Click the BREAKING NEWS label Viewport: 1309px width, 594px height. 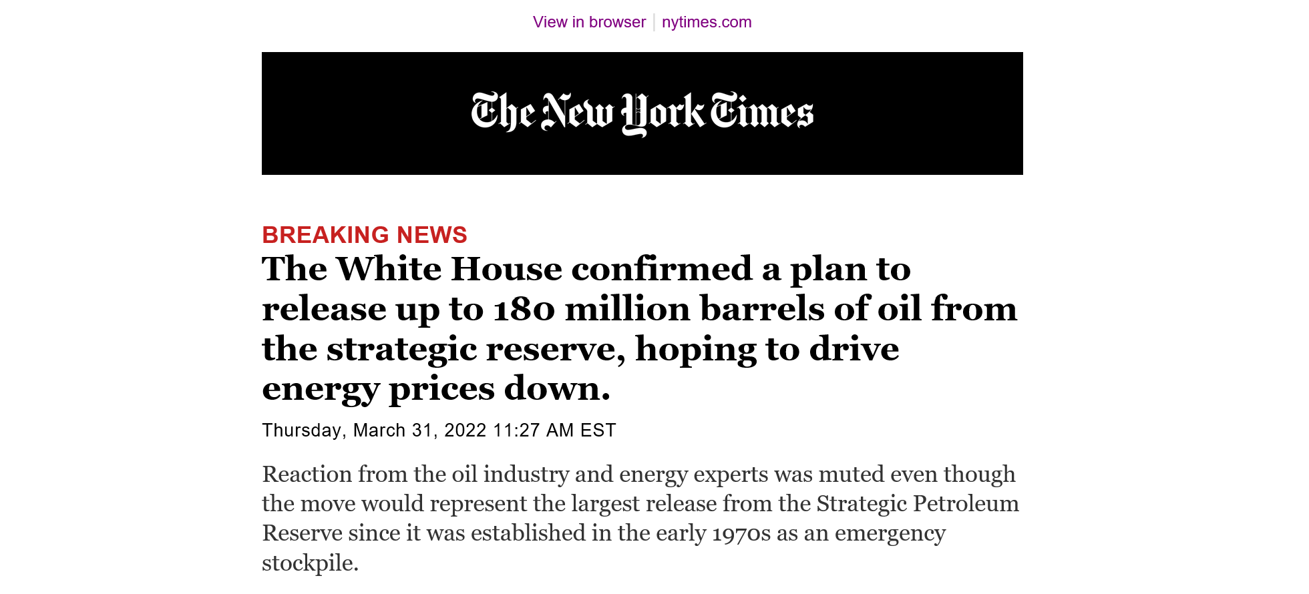pyautogui.click(x=365, y=235)
